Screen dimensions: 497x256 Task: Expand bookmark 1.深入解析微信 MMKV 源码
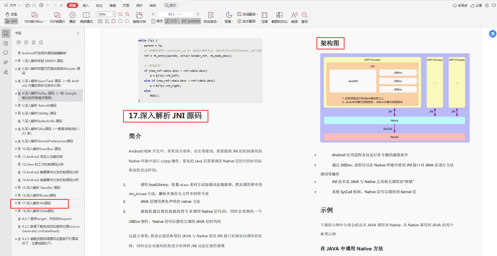pyautogui.click(x=16, y=61)
